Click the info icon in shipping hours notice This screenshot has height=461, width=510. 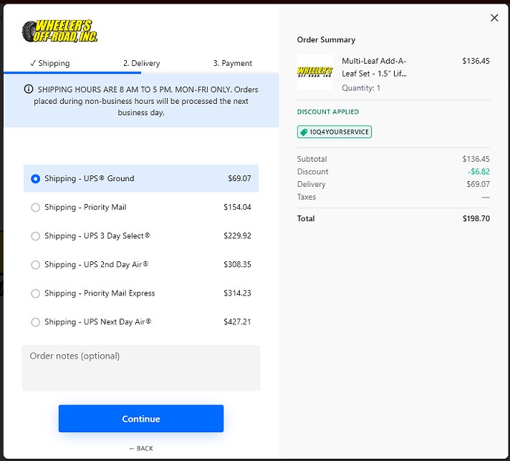(29, 89)
